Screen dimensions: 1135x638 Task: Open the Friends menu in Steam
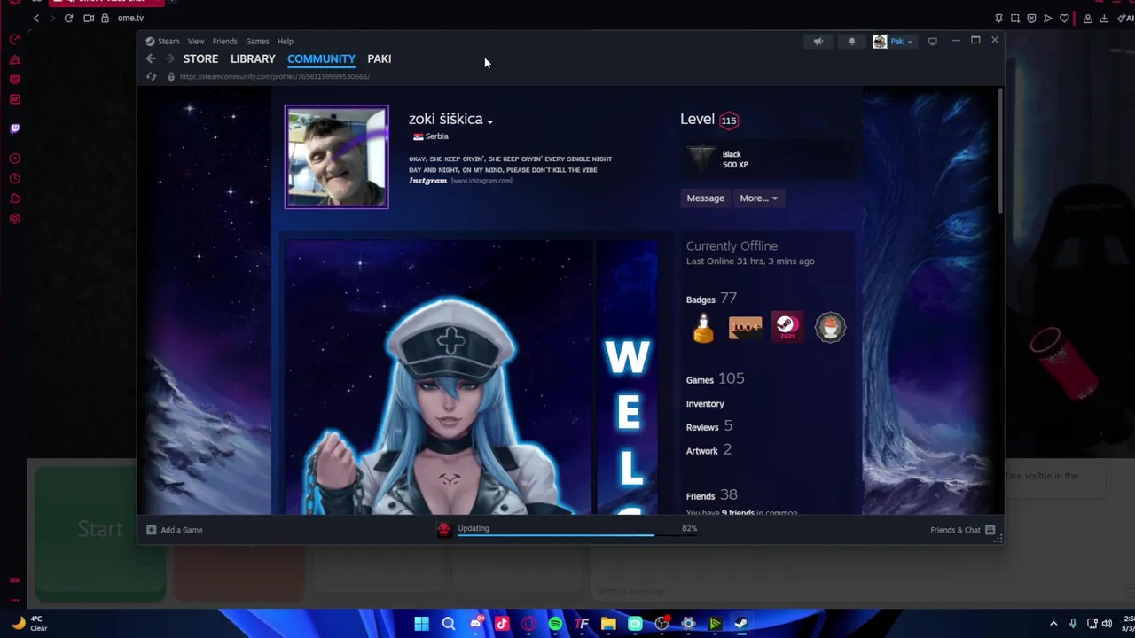[x=224, y=41]
